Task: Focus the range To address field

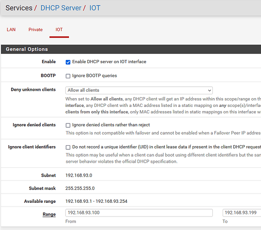Action: [x=242, y=213]
